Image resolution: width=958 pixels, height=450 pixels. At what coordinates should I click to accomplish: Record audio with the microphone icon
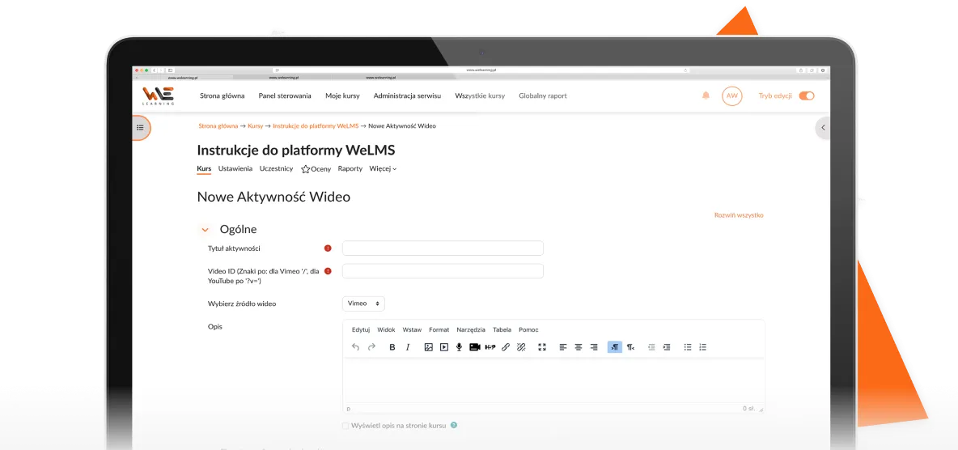[x=459, y=347]
